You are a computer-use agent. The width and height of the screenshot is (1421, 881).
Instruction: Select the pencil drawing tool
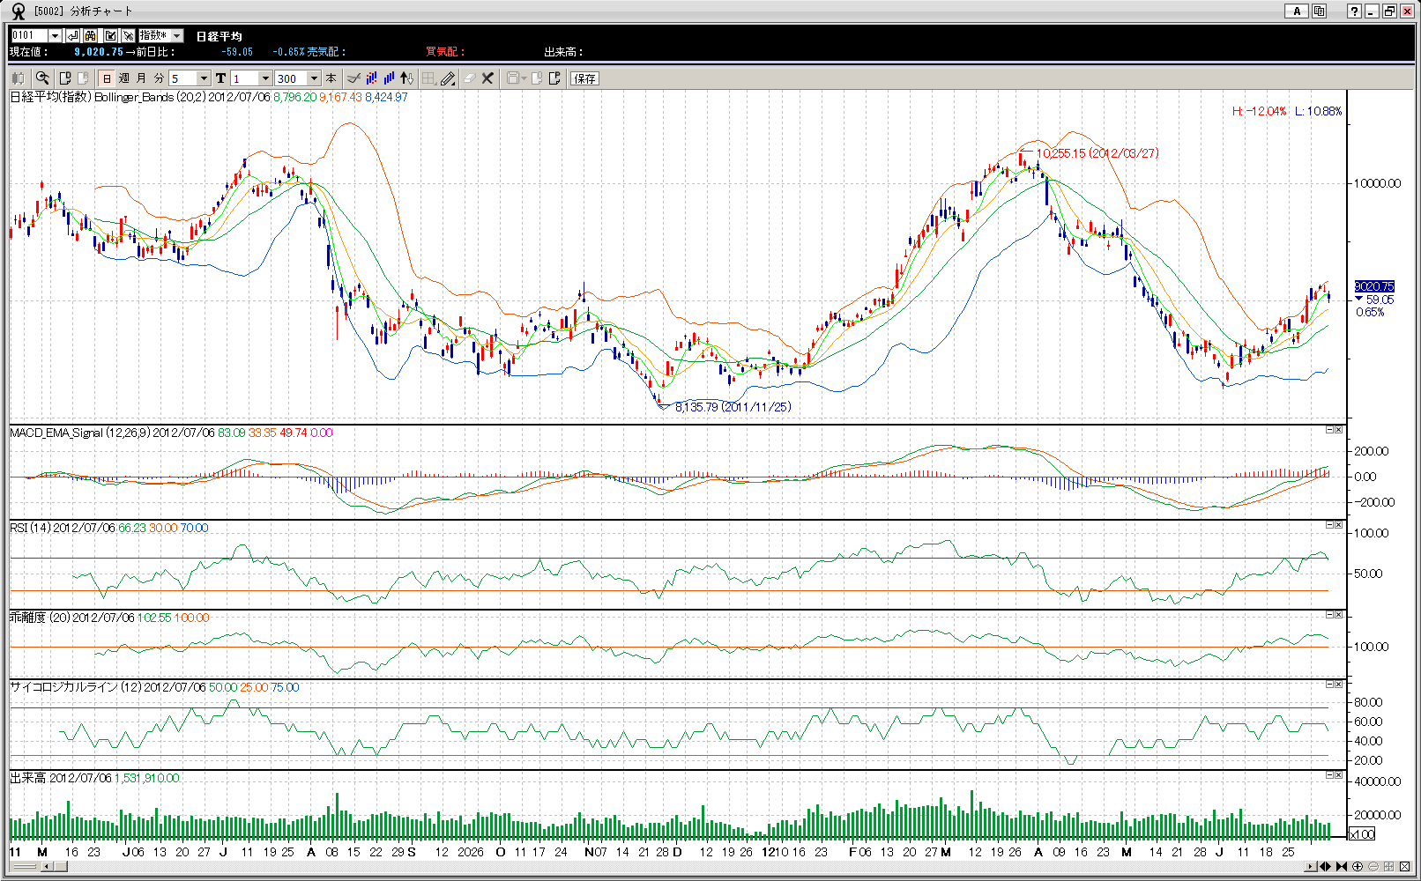pos(448,78)
